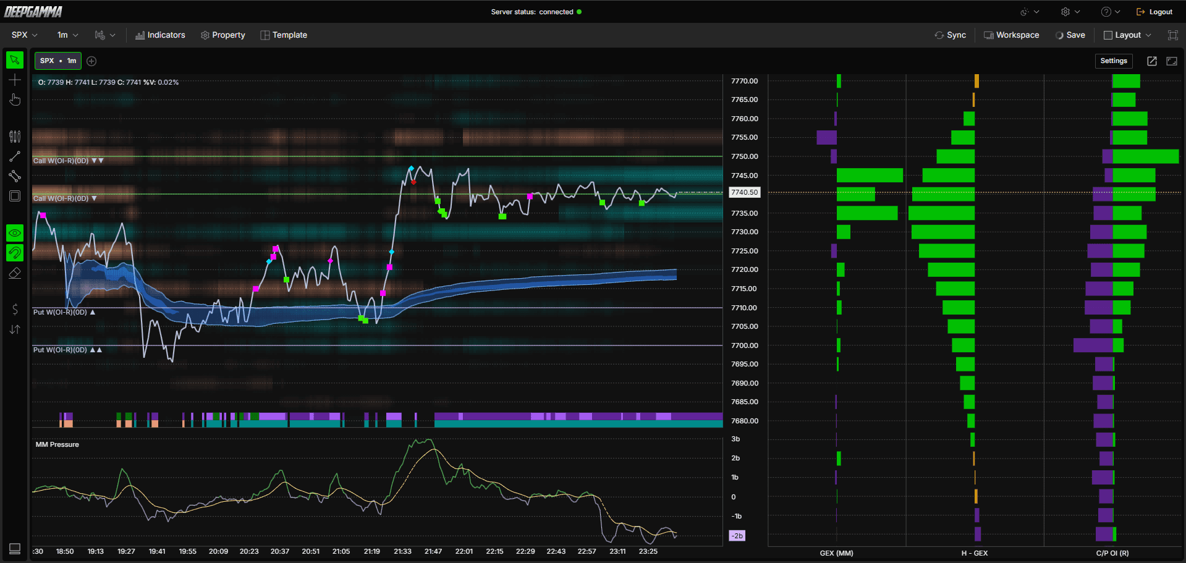
Task: Select the SPX 1m chart tab
Action: (x=58, y=61)
